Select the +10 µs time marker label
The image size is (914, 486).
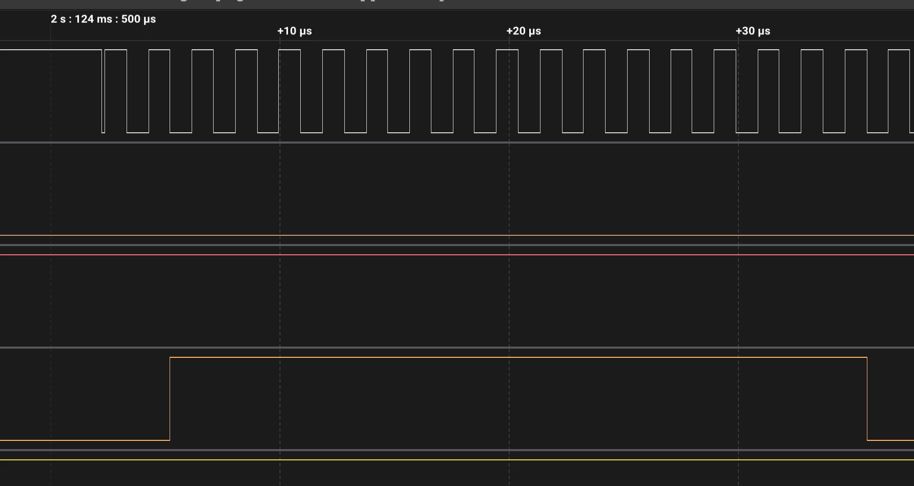click(x=295, y=31)
